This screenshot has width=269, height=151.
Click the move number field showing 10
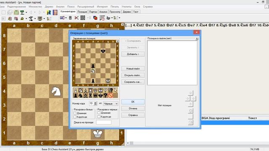pos(92,104)
